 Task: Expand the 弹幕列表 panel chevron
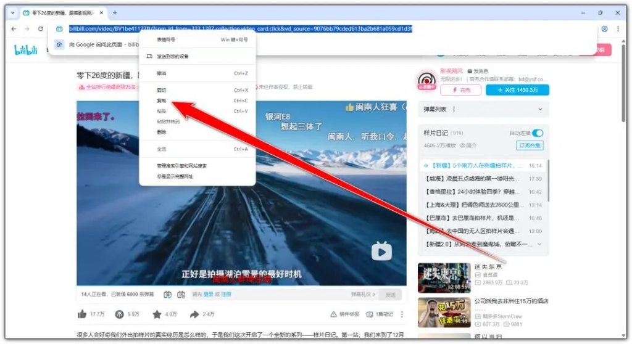coord(541,109)
